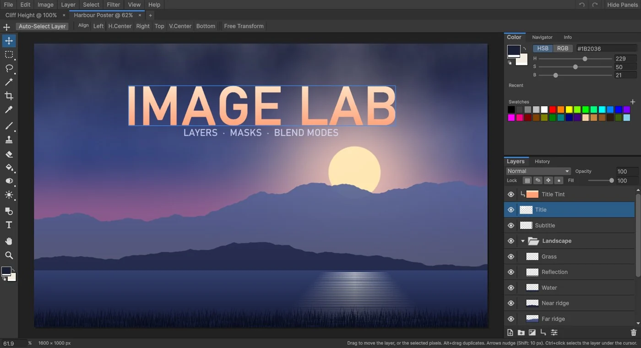This screenshot has height=348, width=641.
Task: Open the Filter menu
Action: pos(113,5)
